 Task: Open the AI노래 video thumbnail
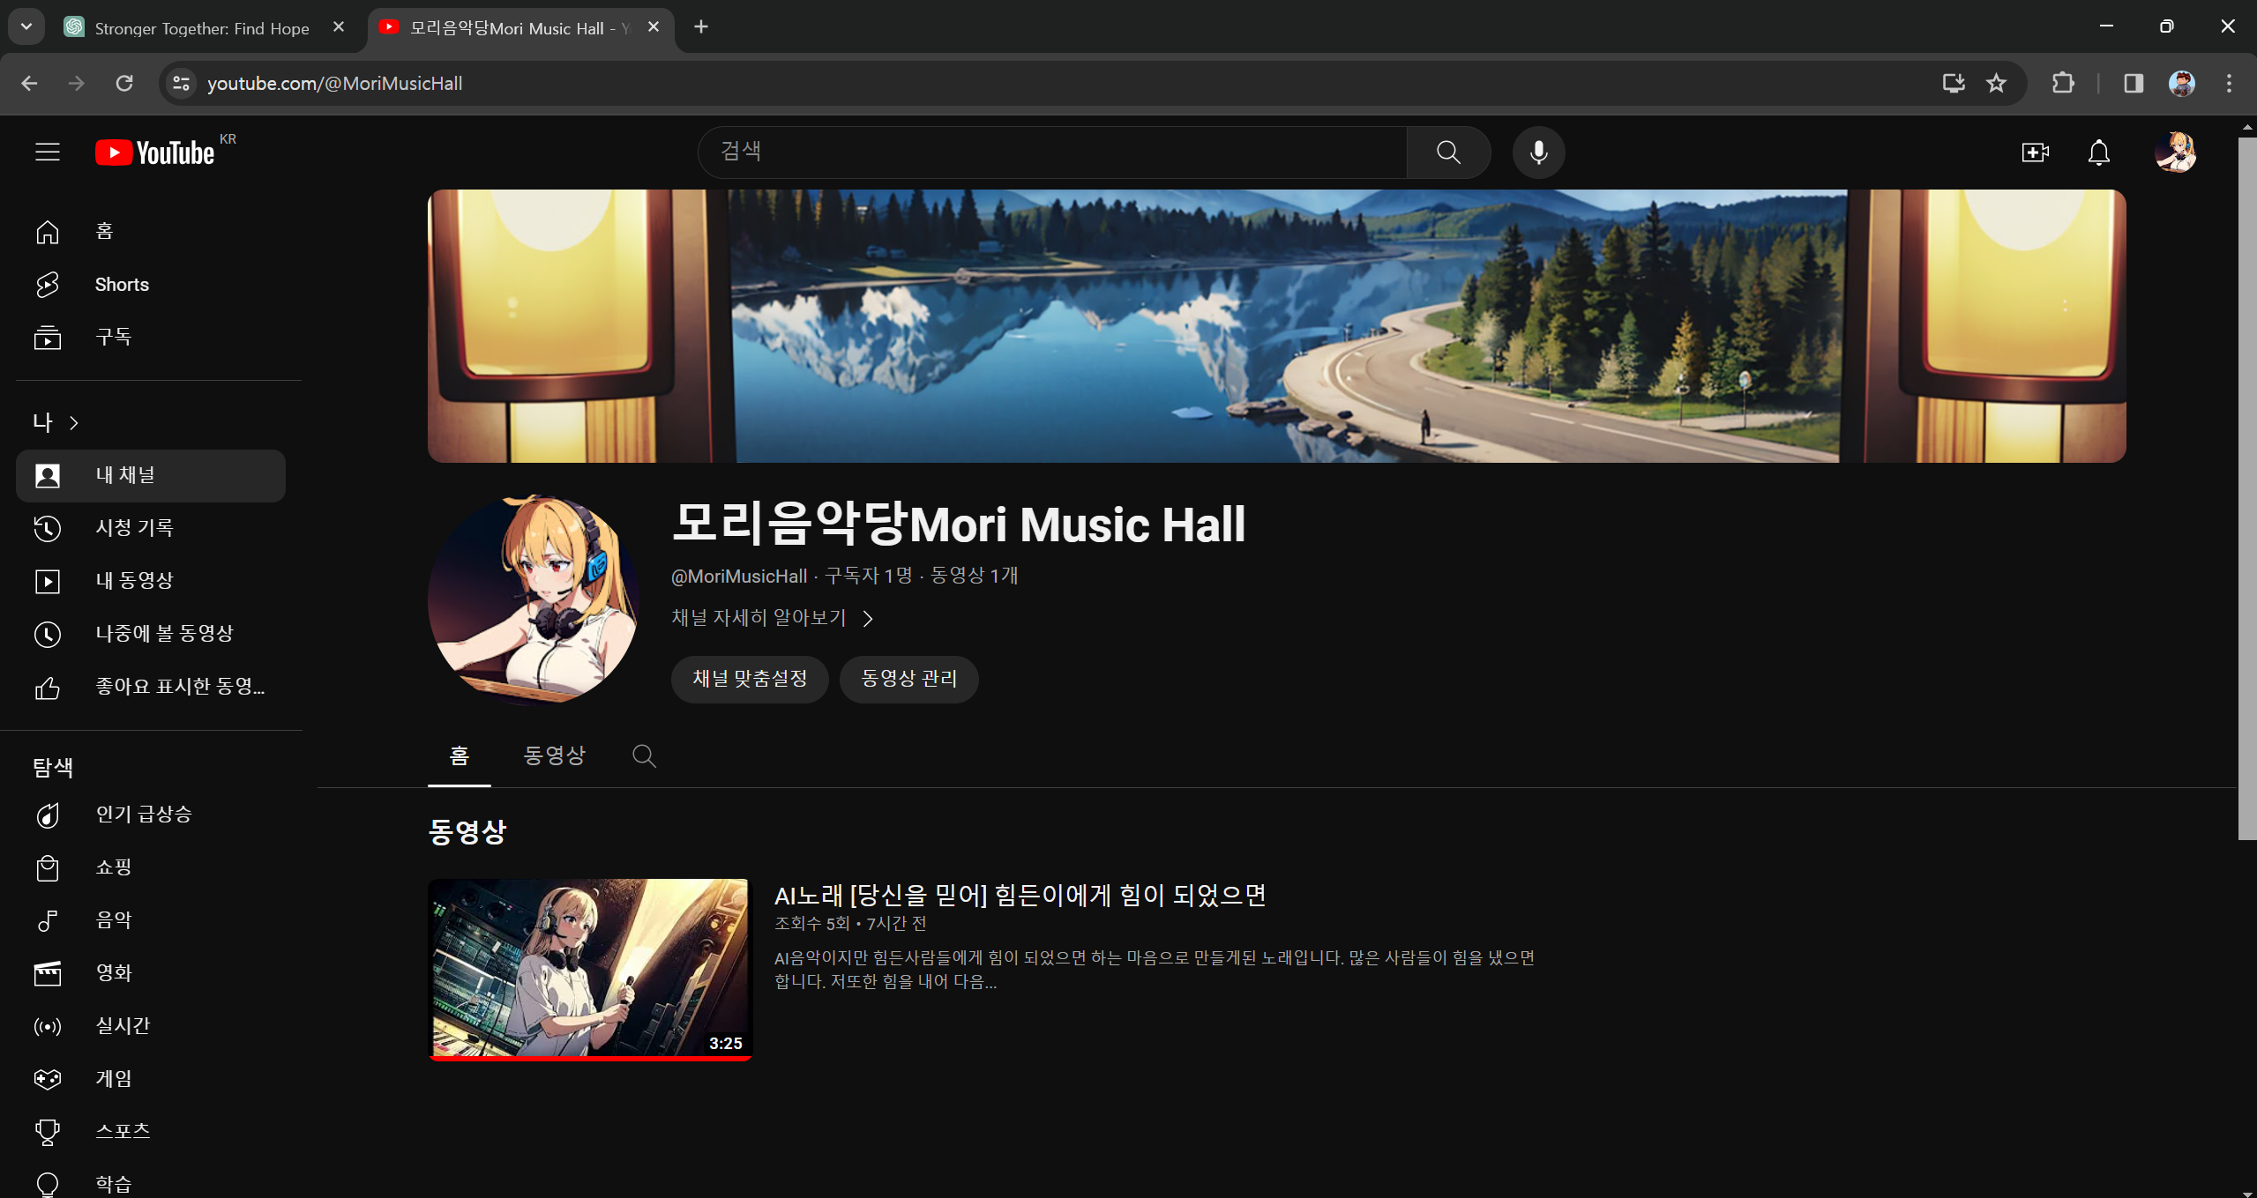click(589, 969)
